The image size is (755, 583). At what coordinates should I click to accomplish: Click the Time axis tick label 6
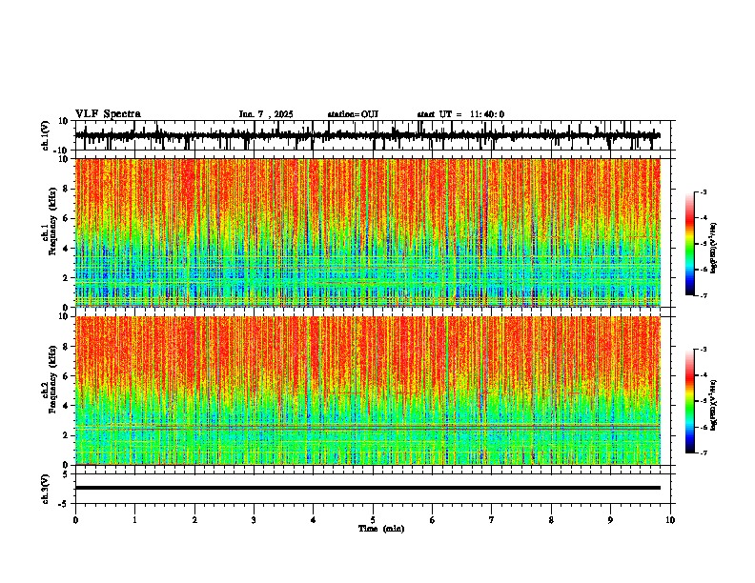432,520
